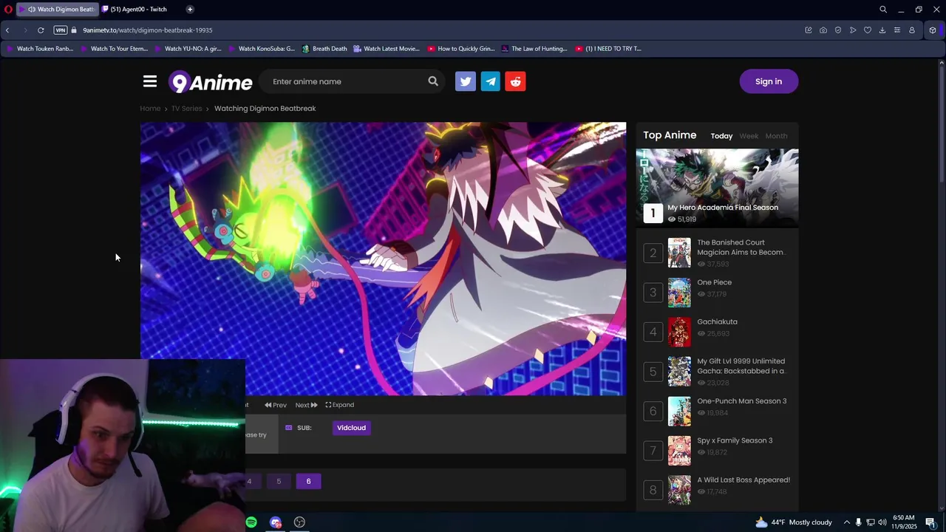The width and height of the screenshot is (946, 532).
Task: Click the Digimon Beatbreak video player
Action: pos(383,259)
